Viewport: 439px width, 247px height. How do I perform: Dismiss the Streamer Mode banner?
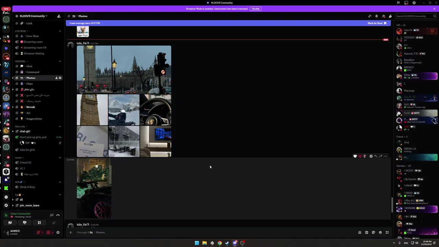(x=434, y=9)
